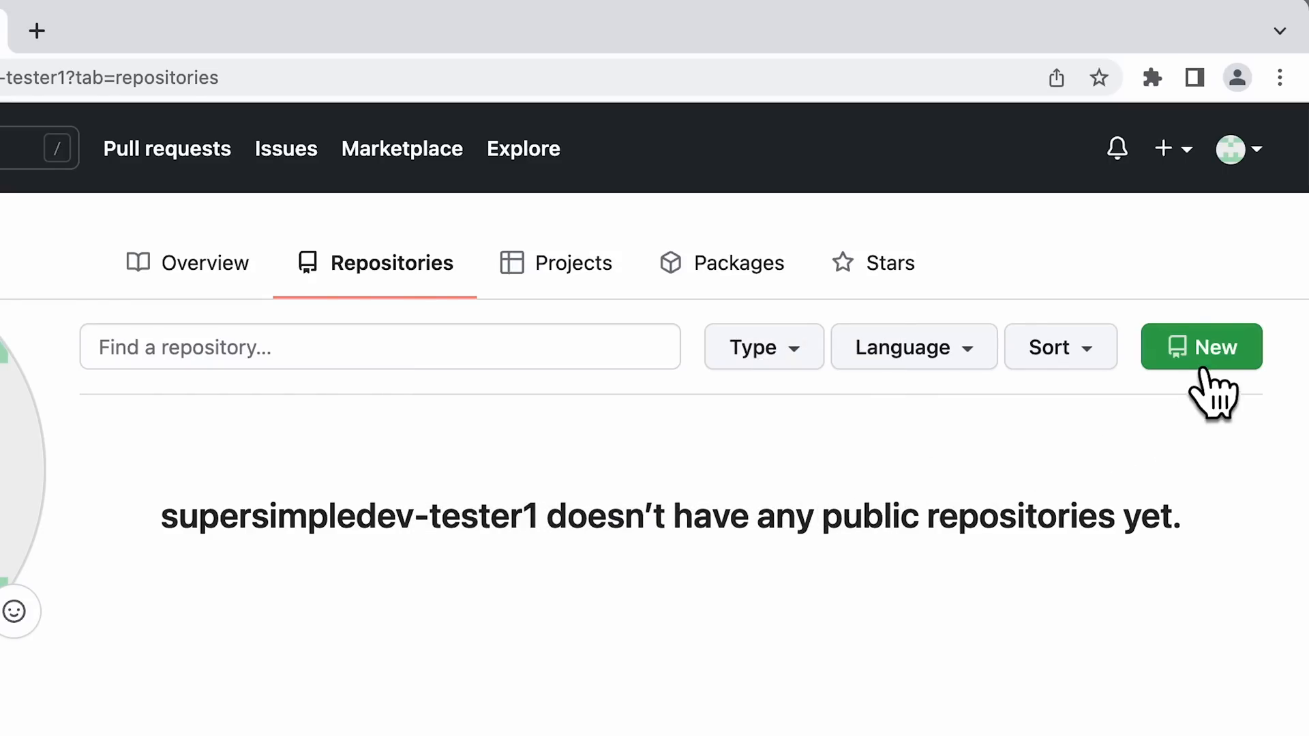Expand the Type filter dropdown
Image resolution: width=1309 pixels, height=736 pixels.
(x=764, y=347)
